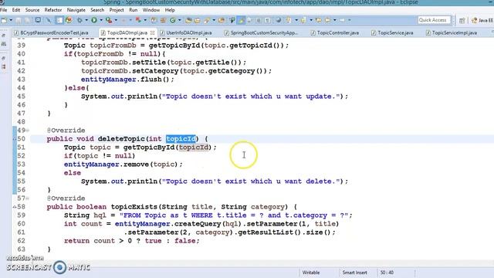The height and width of the screenshot is (278, 494).
Task: Open the Source menu
Action: (x=32, y=10)
